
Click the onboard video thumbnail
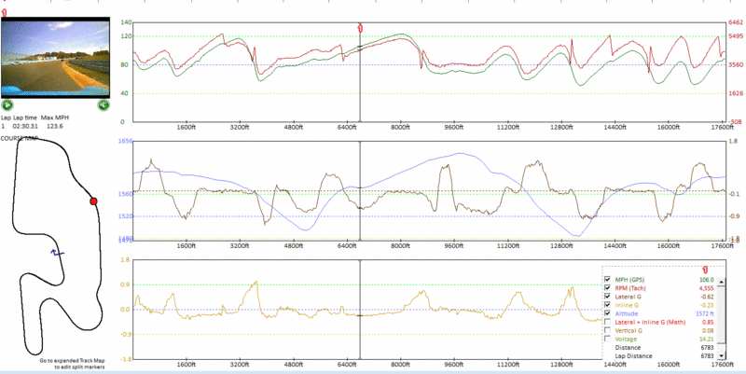[x=55, y=58]
